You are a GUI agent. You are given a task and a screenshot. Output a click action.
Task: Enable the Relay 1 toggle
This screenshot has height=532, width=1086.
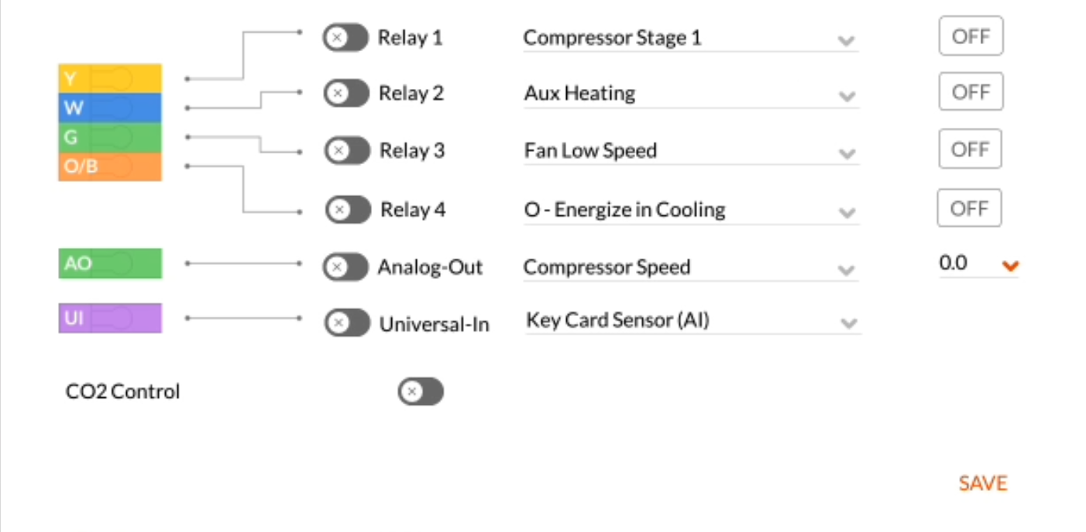click(x=345, y=37)
